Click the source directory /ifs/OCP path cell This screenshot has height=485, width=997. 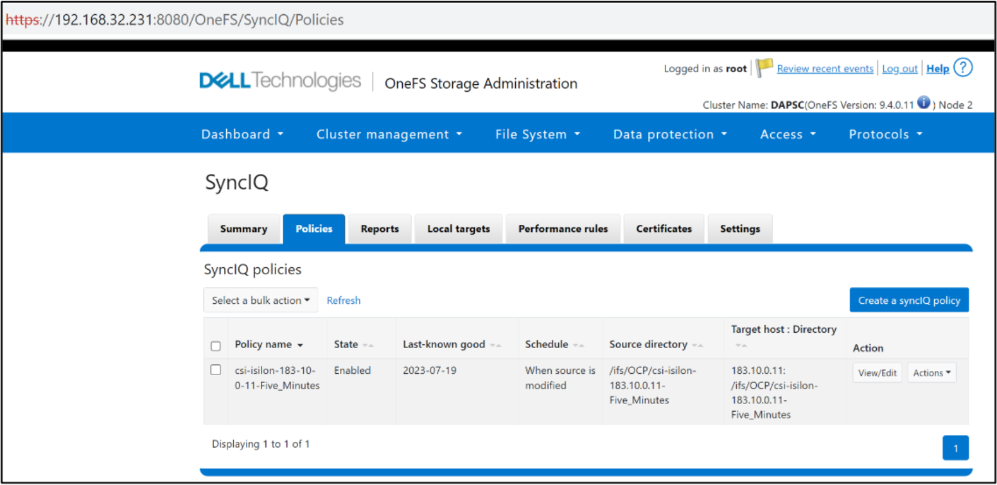click(652, 385)
